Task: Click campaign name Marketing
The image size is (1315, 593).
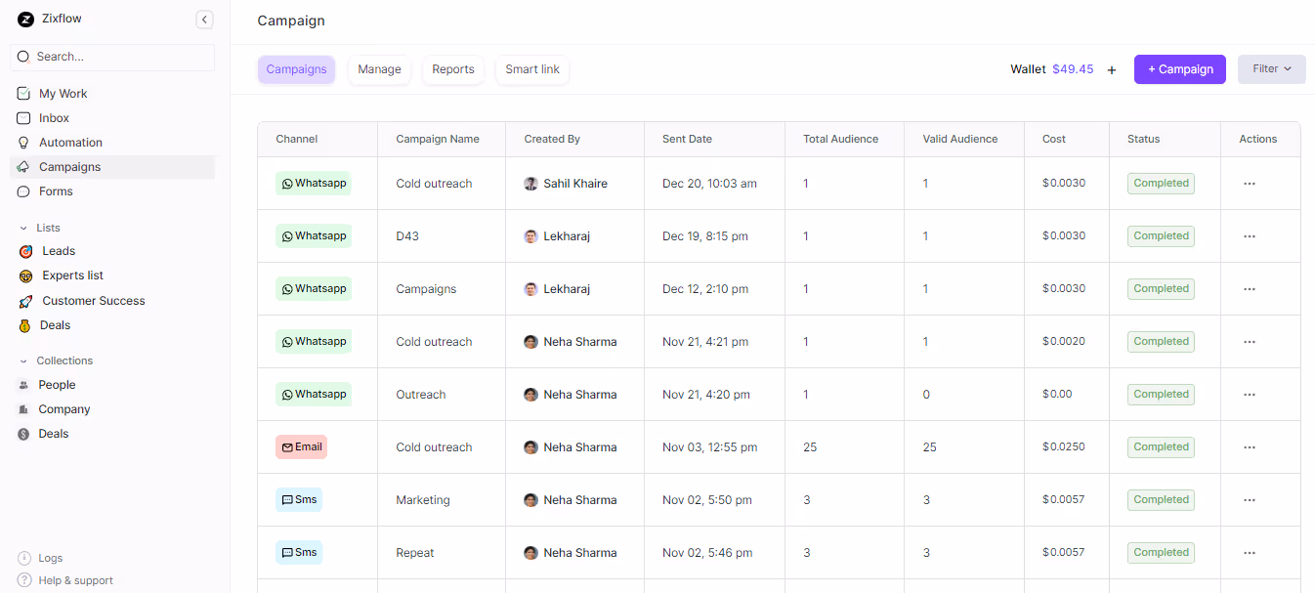Action: (423, 500)
